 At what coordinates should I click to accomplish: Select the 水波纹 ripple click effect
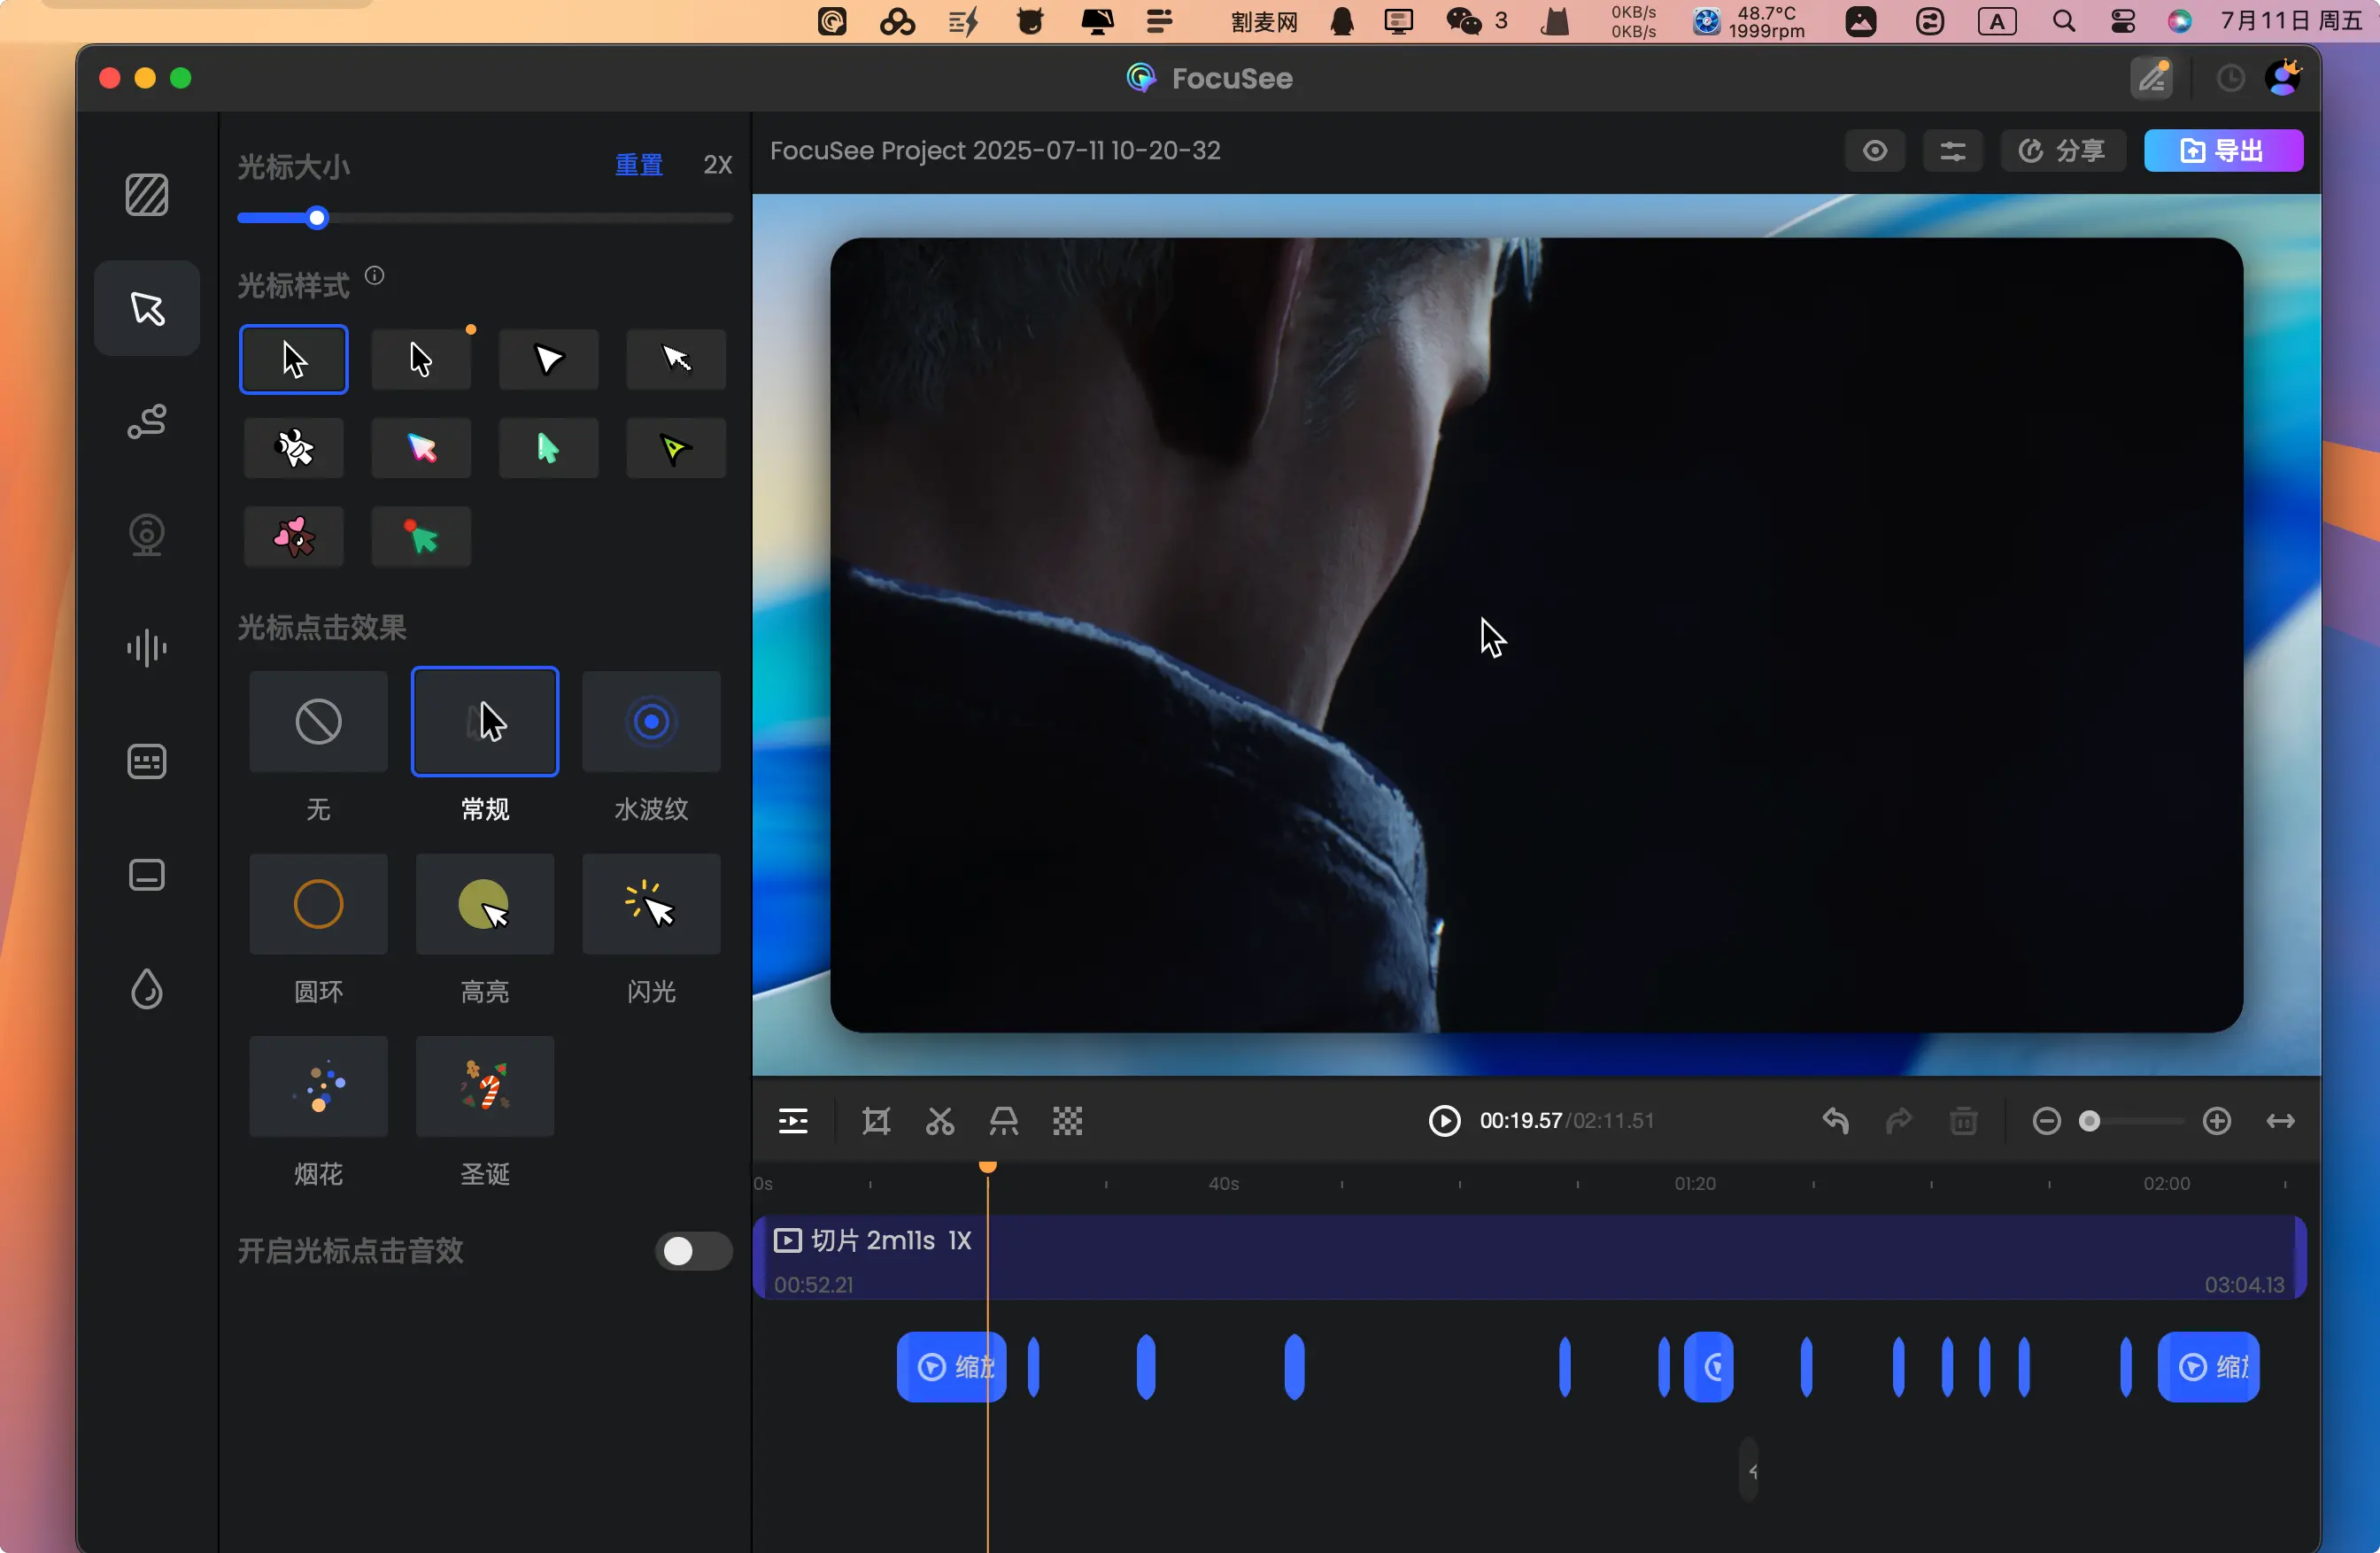[651, 722]
